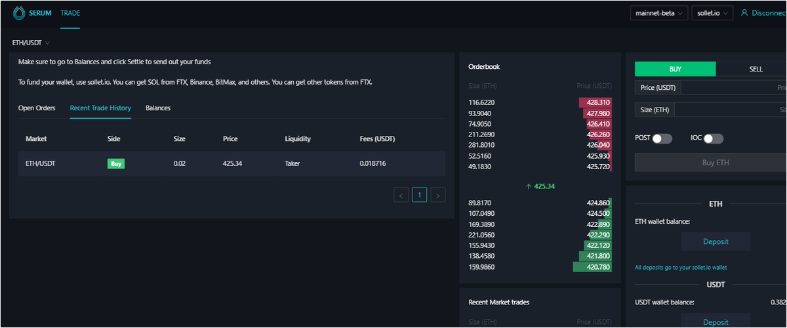Image resolution: width=787 pixels, height=328 pixels.
Task: Click the user icon beside Disconnect
Action: pos(744,12)
